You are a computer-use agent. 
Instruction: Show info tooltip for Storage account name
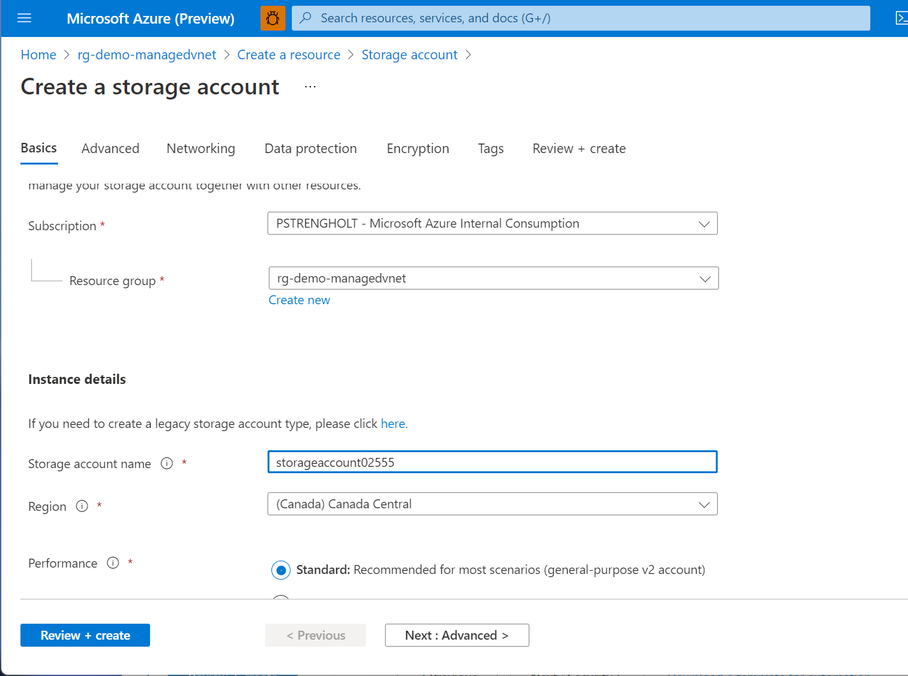click(x=167, y=463)
